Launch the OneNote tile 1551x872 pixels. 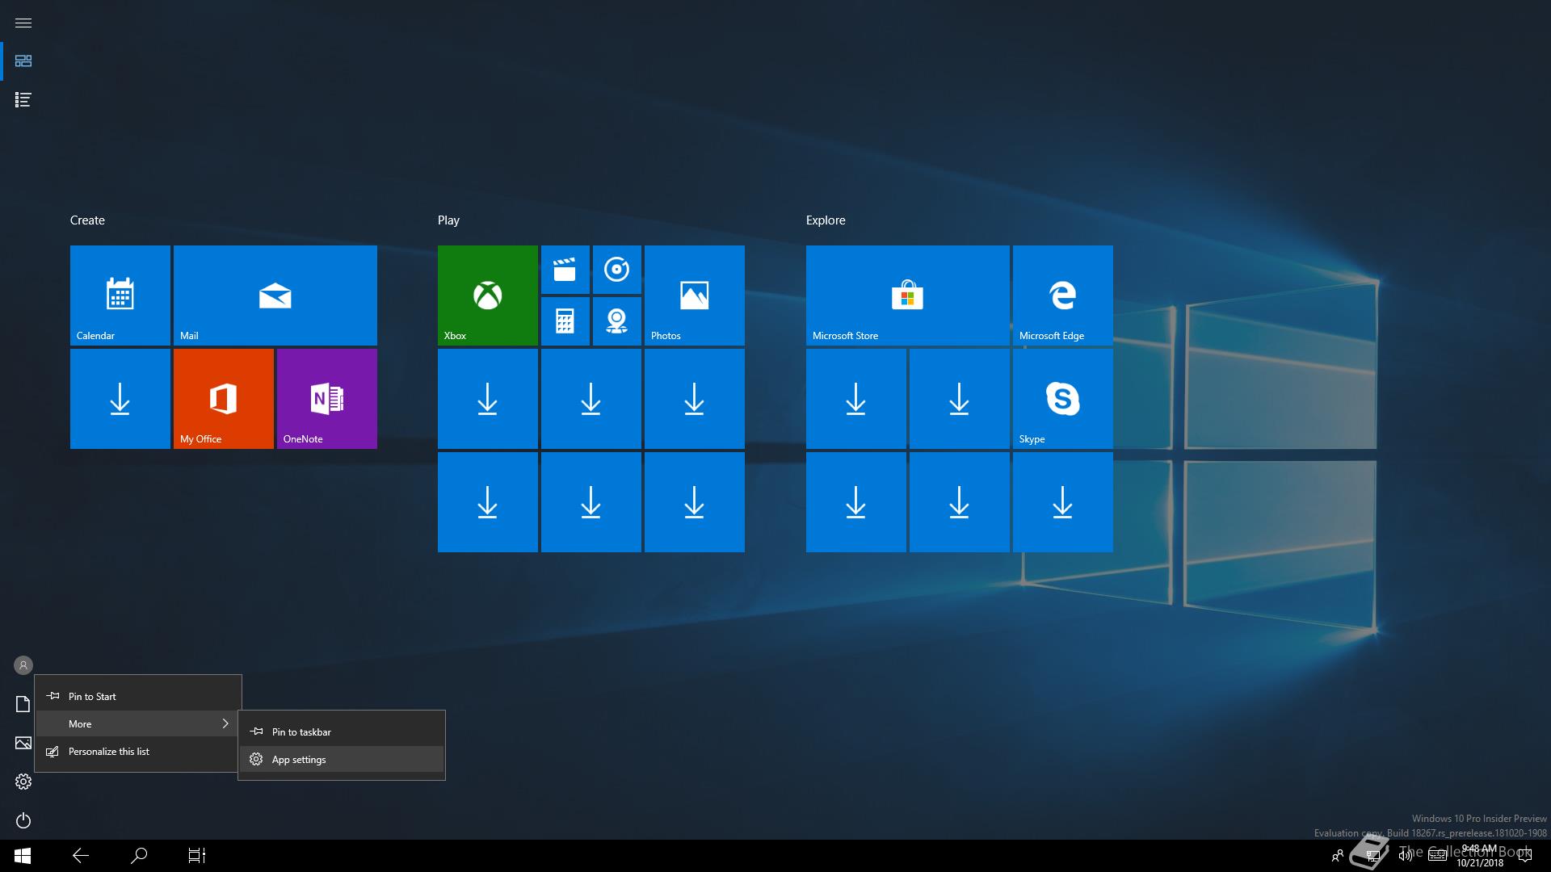(327, 399)
